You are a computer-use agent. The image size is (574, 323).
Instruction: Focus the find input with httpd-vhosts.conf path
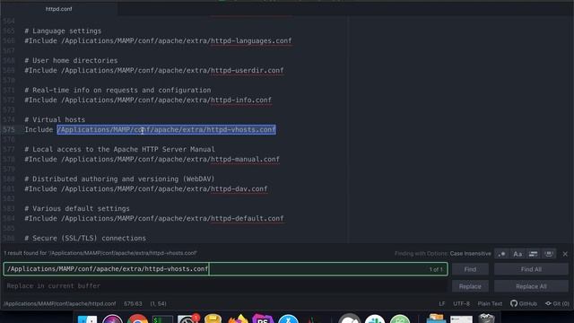[x=225, y=269]
